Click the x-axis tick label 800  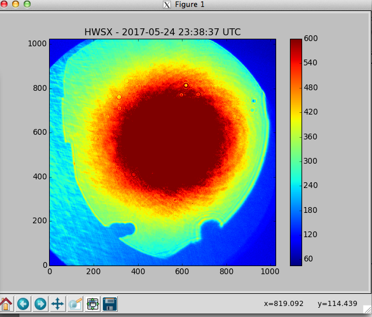pyautogui.click(x=226, y=271)
